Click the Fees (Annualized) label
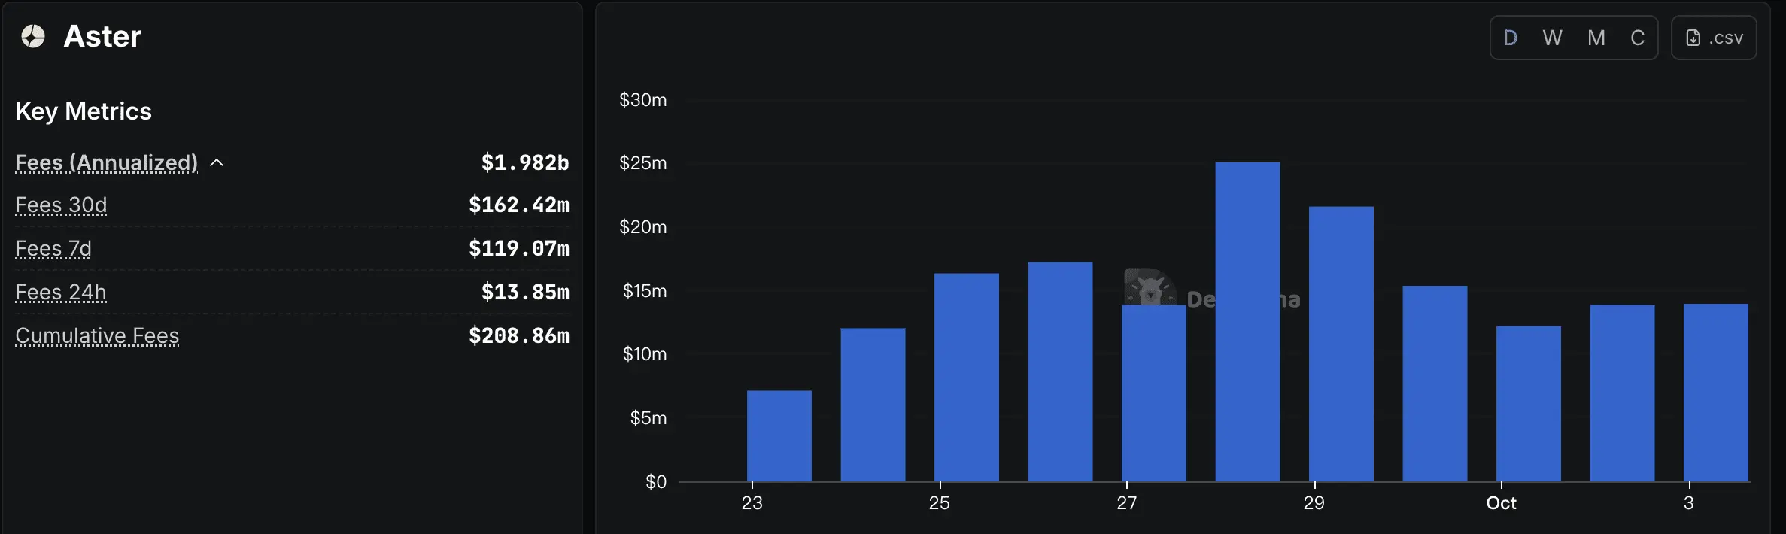The width and height of the screenshot is (1786, 534). coord(106,162)
